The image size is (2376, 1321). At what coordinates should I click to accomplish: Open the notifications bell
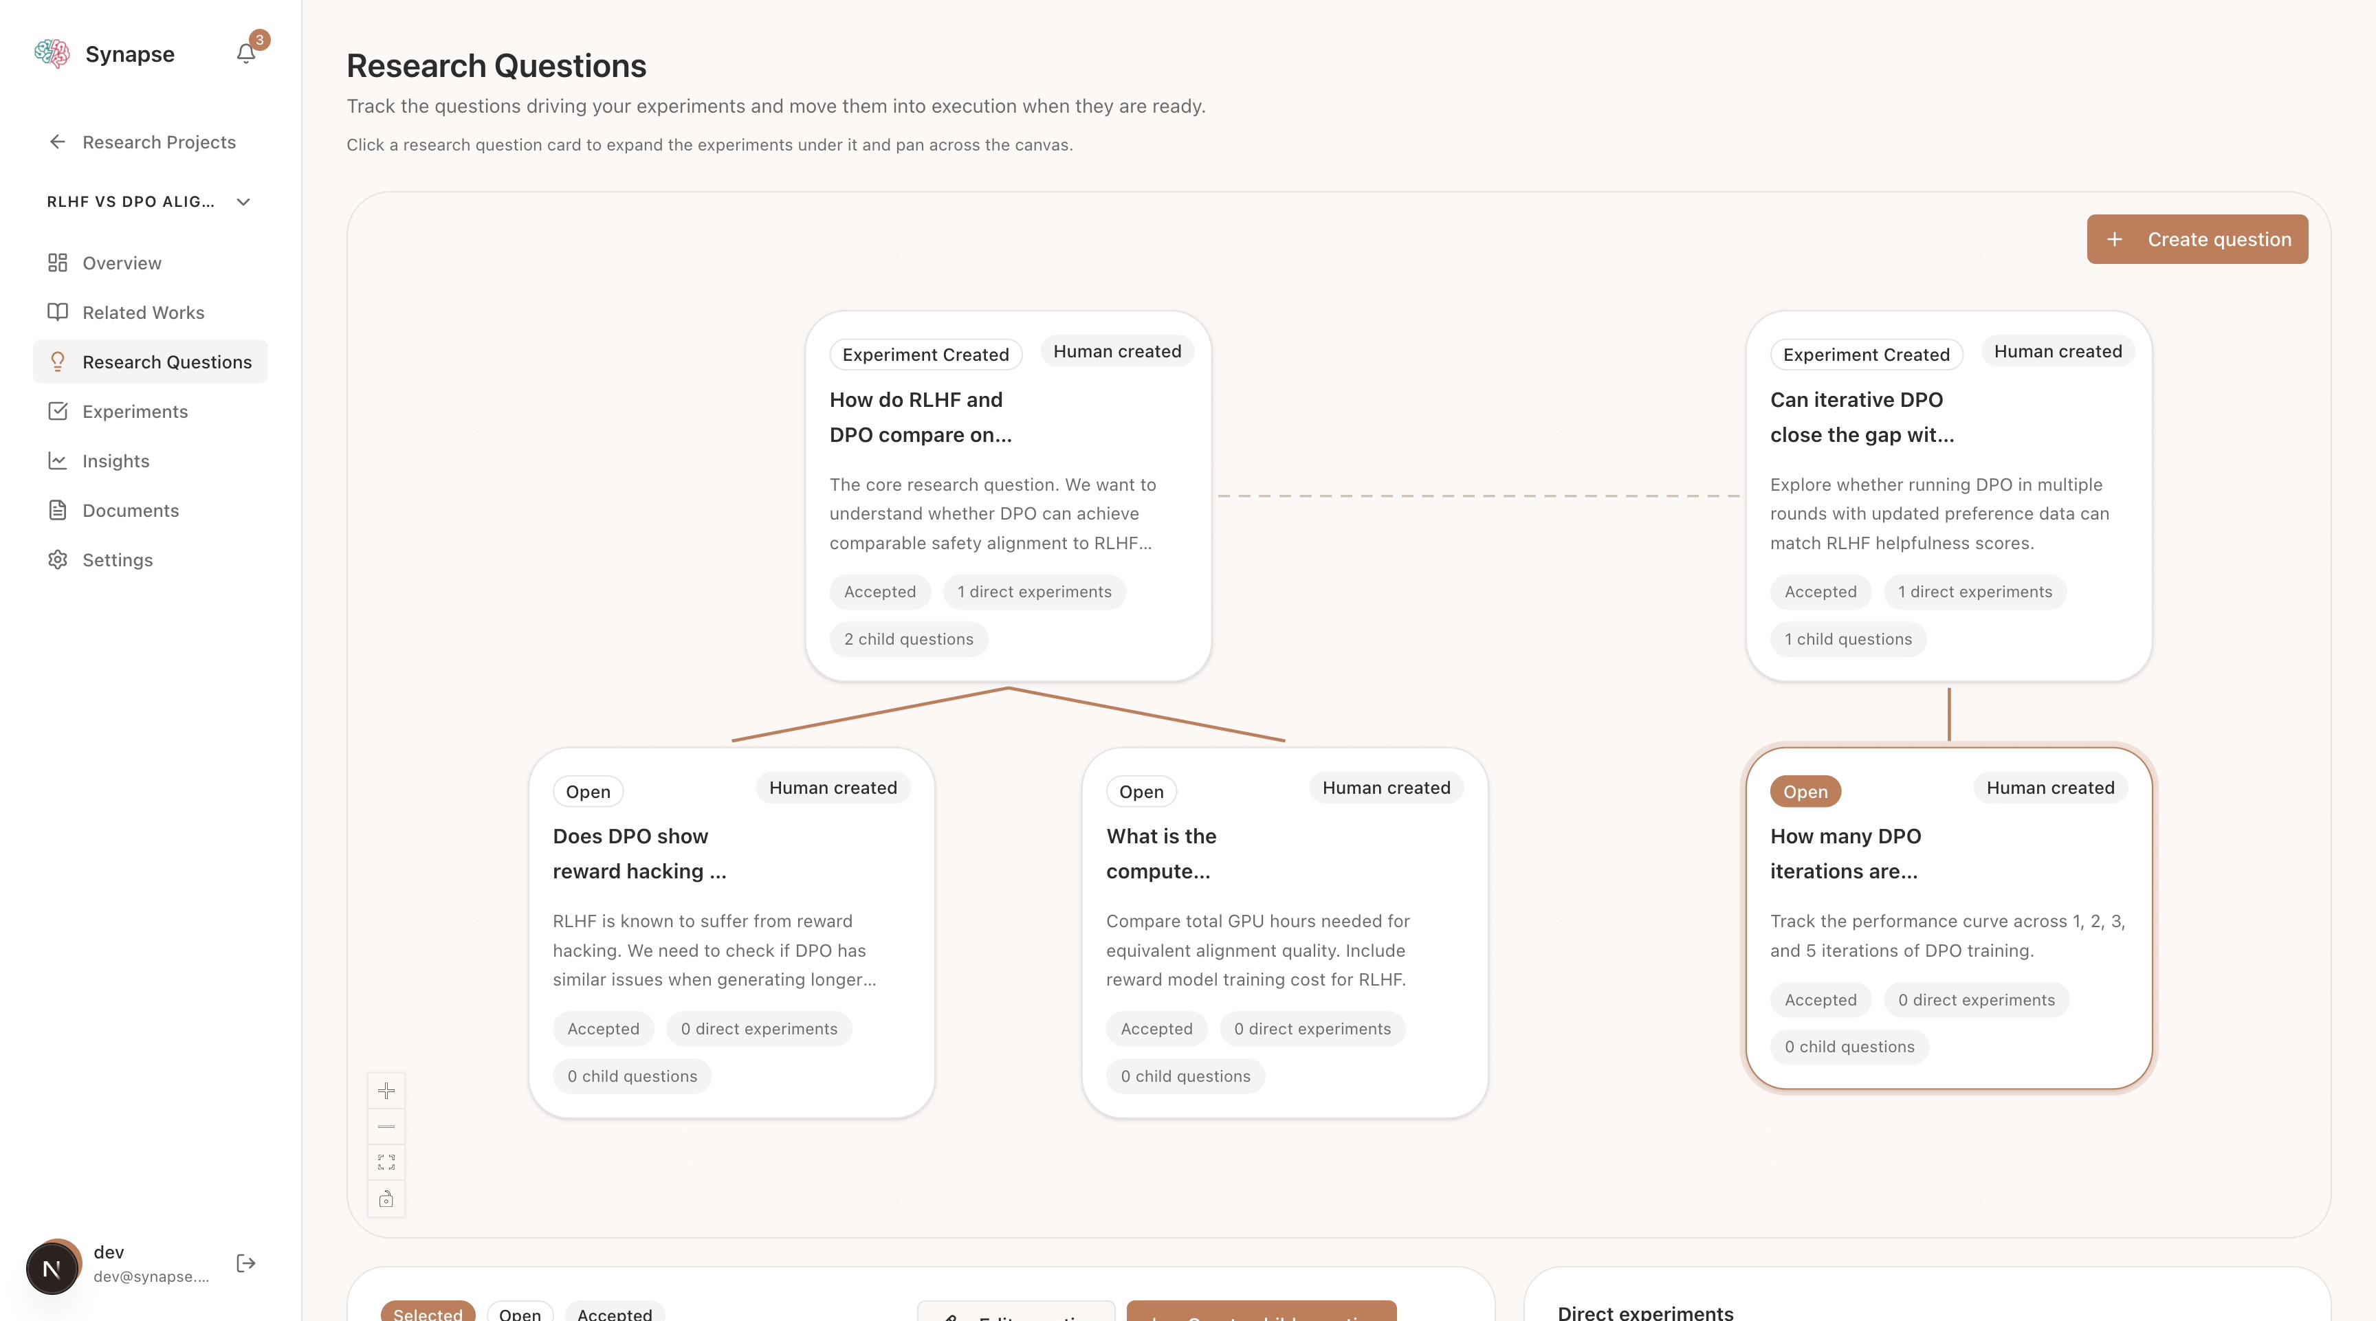245,52
